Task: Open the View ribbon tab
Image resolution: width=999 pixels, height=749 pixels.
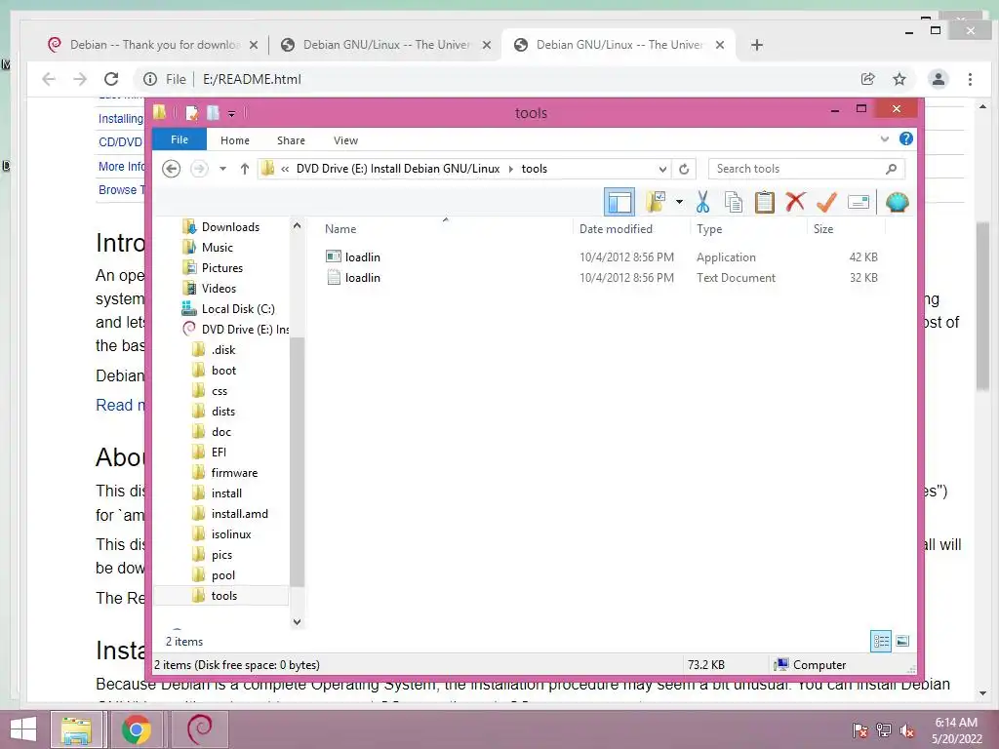Action: [345, 140]
